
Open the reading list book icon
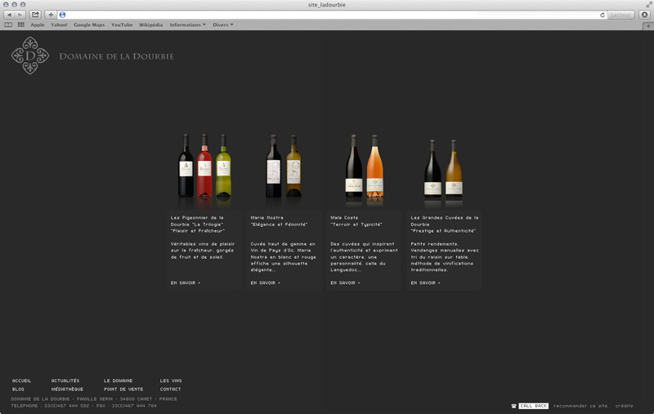(x=8, y=25)
